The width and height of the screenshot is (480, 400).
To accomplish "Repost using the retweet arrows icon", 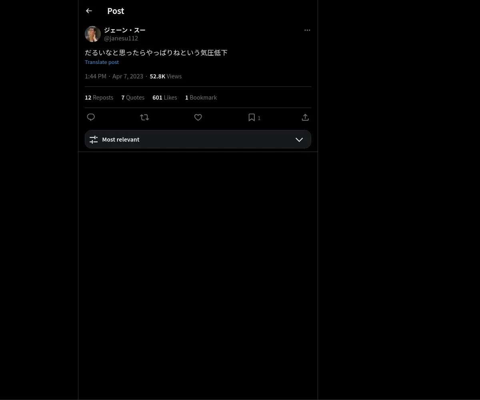I will (x=144, y=117).
